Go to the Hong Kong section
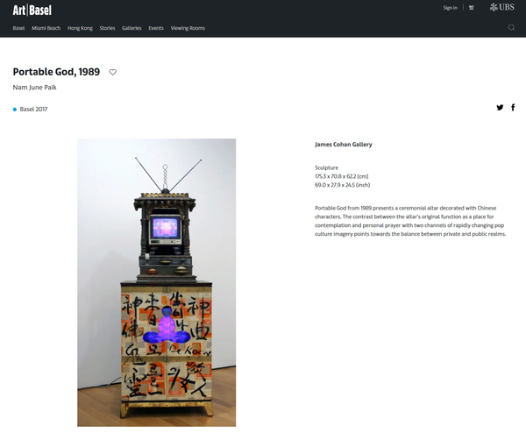 (x=80, y=28)
